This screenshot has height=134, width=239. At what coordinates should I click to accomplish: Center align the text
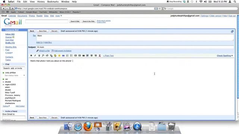91,55
